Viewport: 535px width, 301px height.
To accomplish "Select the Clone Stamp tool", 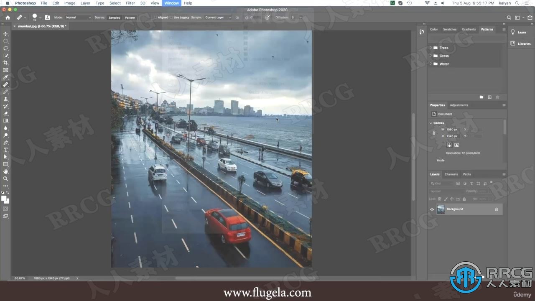I will 5,99.
